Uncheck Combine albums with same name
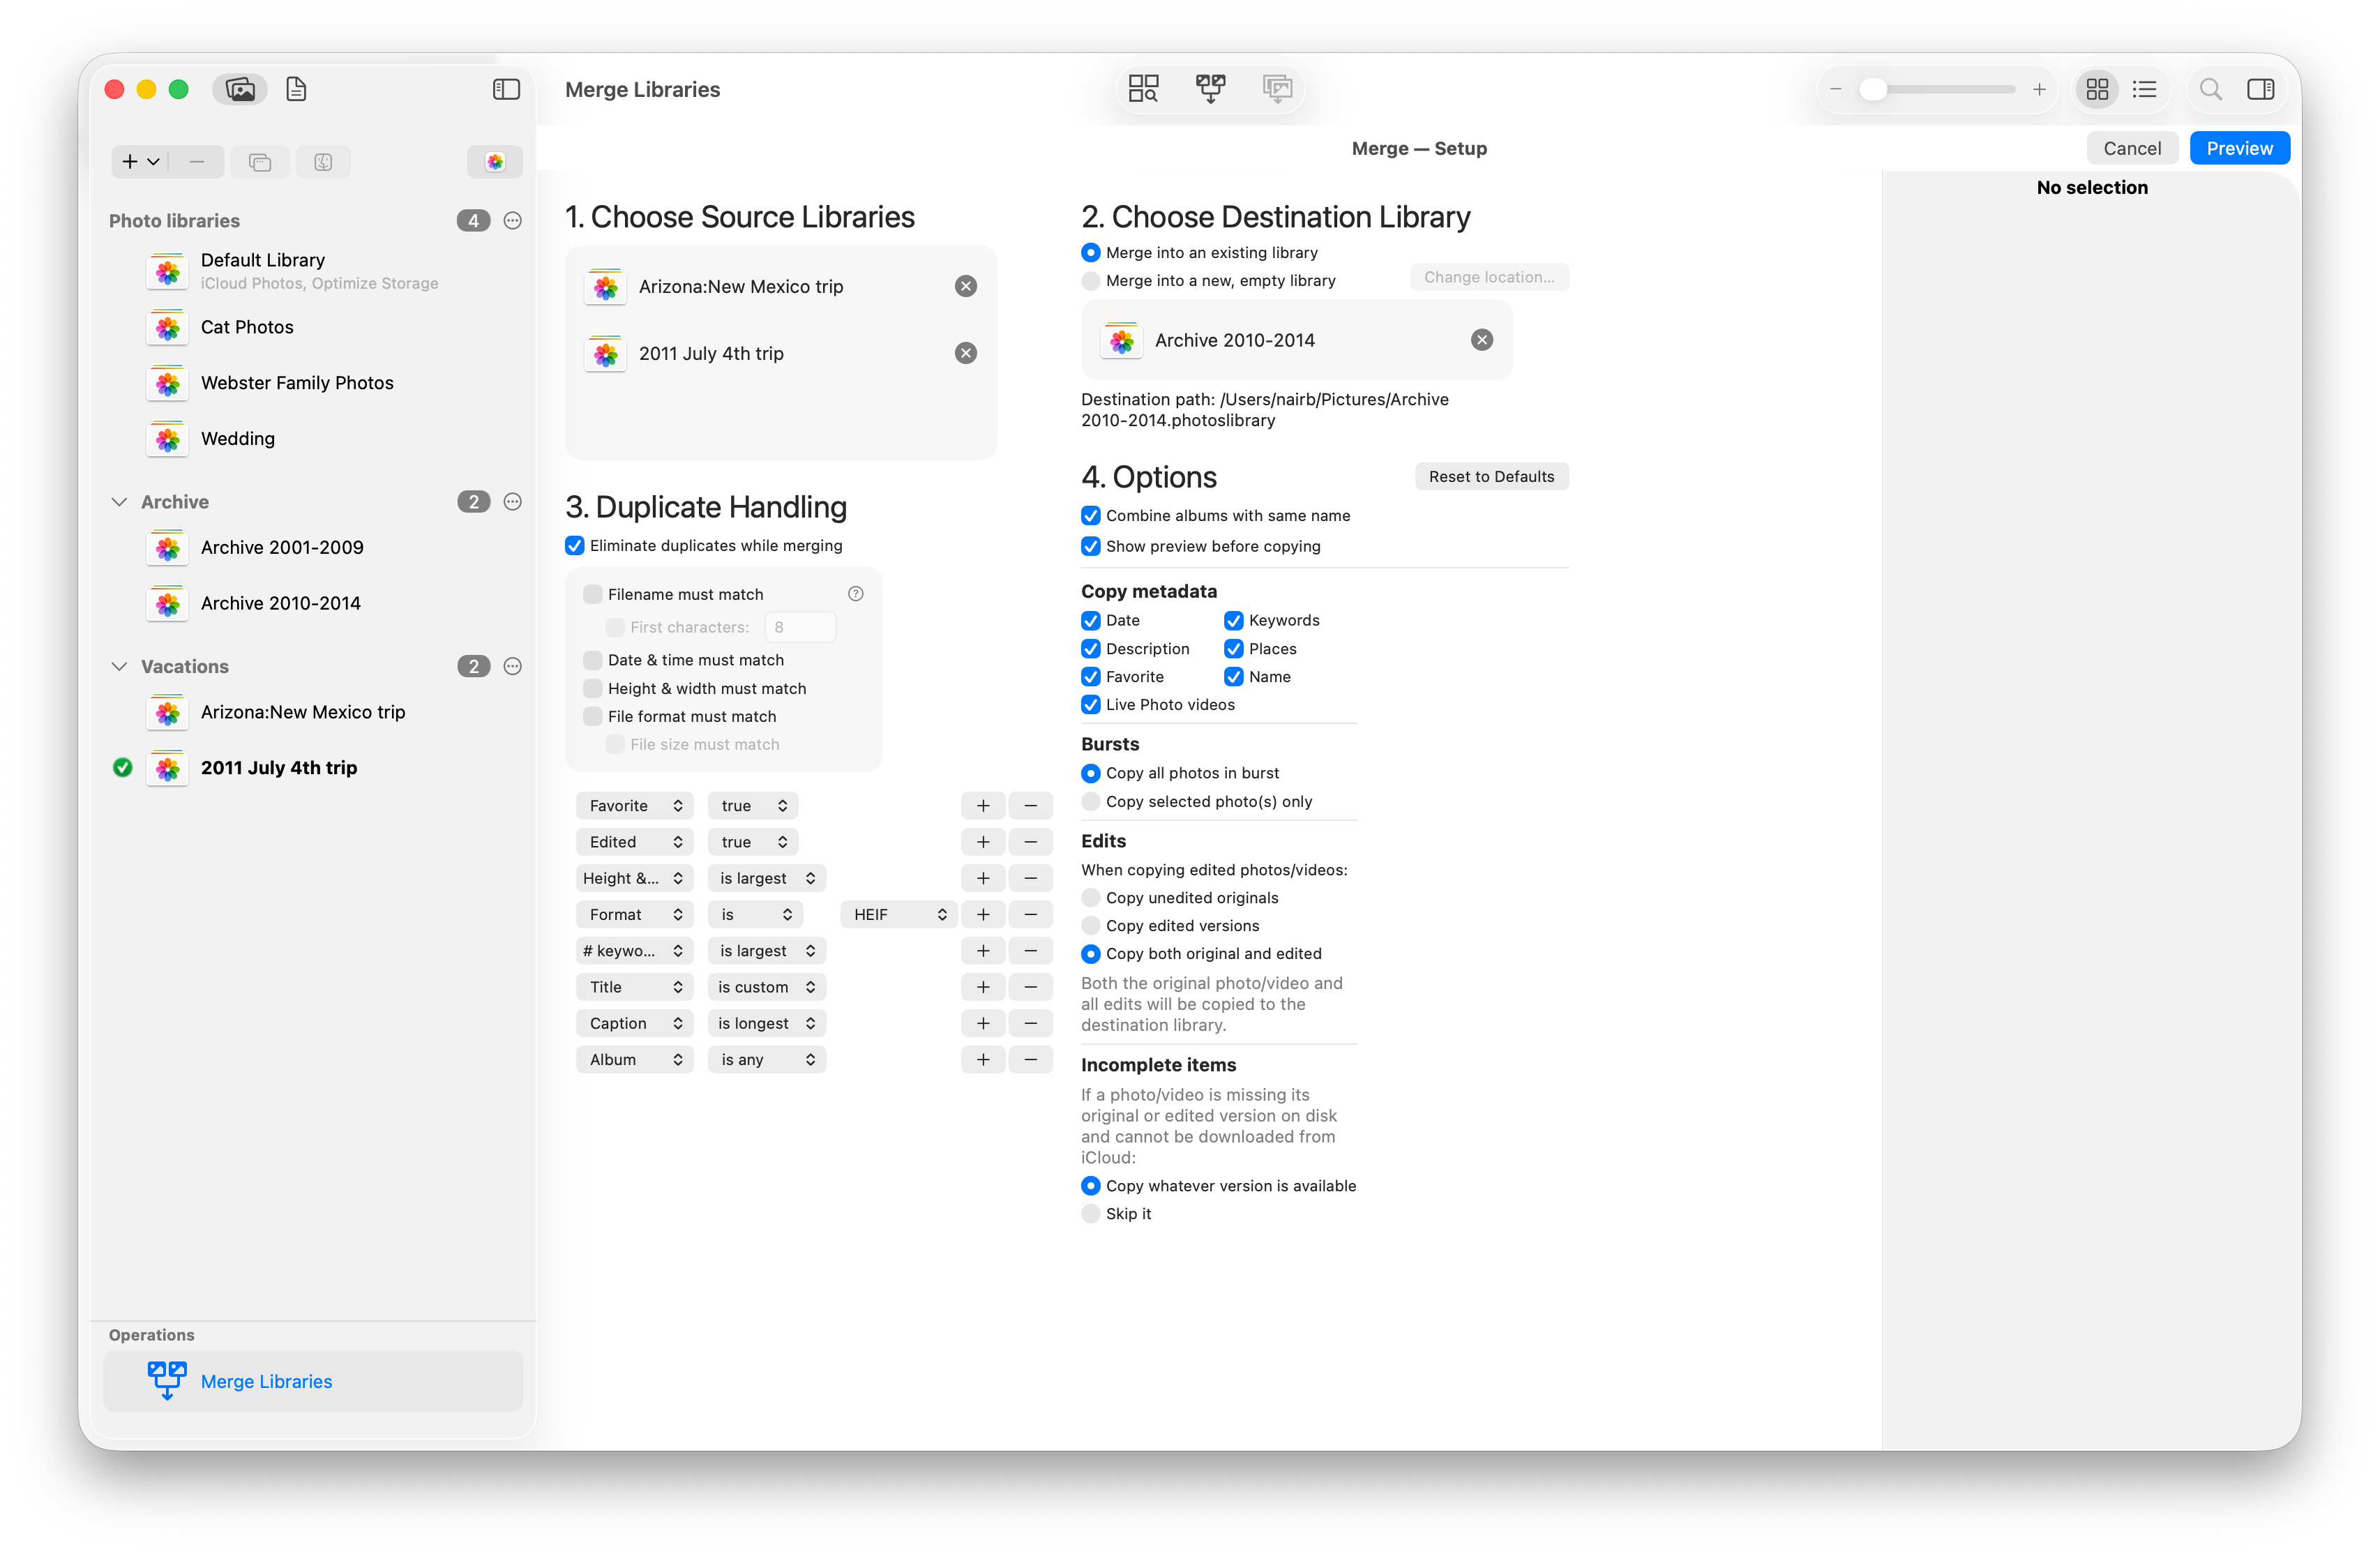2380x1554 pixels. (1091, 516)
